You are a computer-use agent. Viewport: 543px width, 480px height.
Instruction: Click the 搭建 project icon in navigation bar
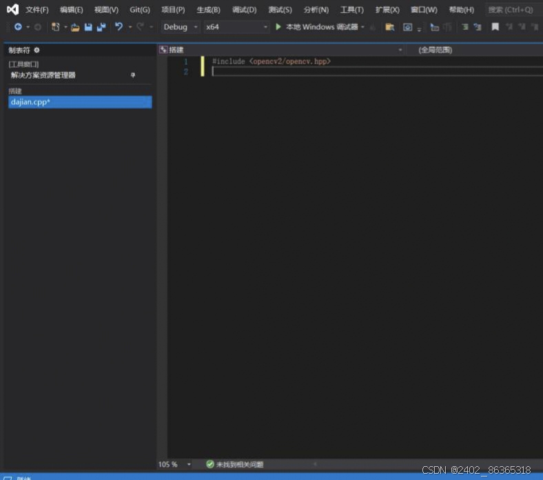pos(163,50)
